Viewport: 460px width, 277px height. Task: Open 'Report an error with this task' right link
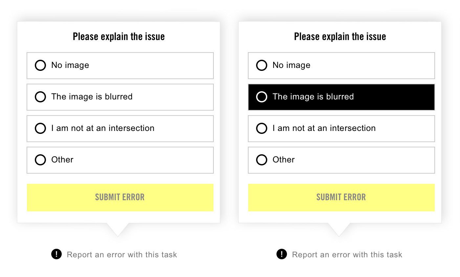[347, 255]
